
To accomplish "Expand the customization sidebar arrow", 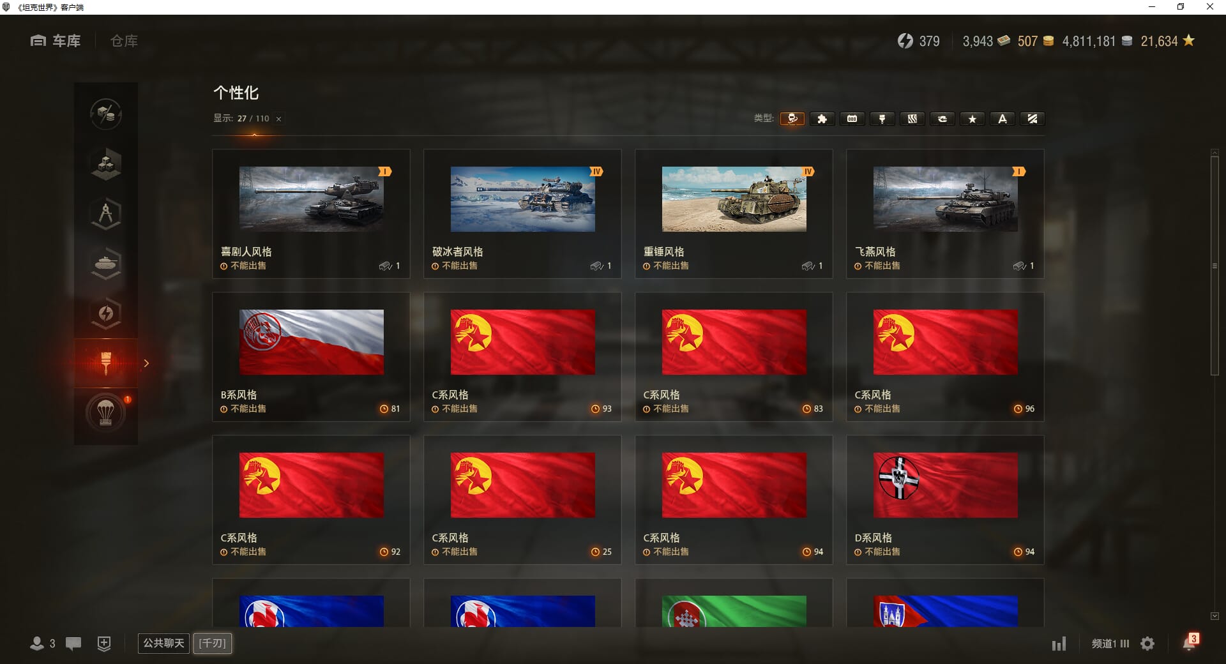I will 146,363.
